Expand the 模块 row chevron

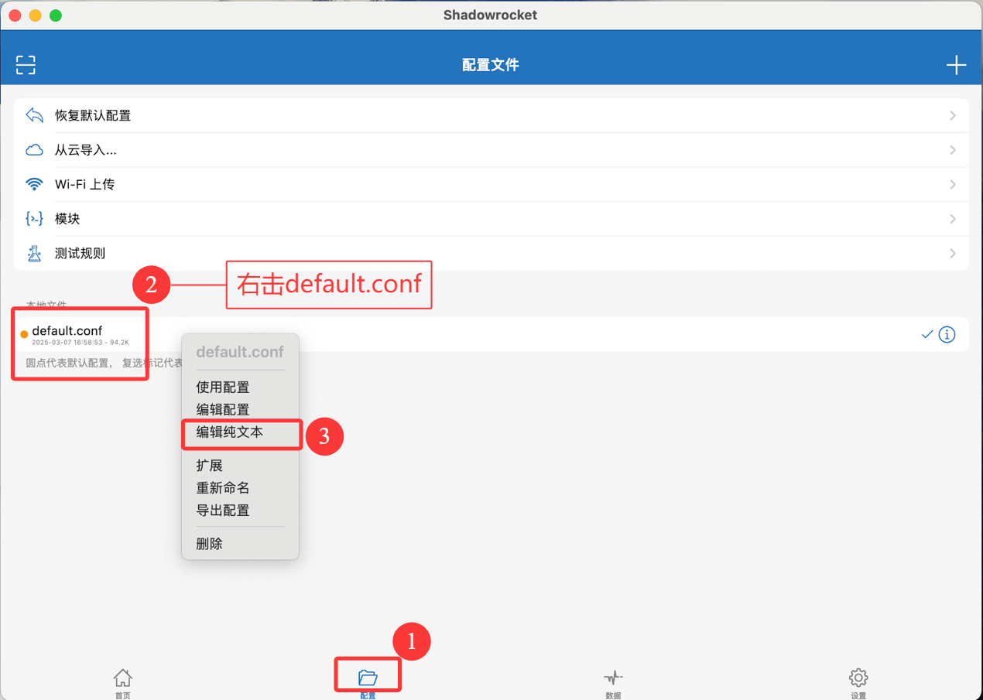point(952,219)
